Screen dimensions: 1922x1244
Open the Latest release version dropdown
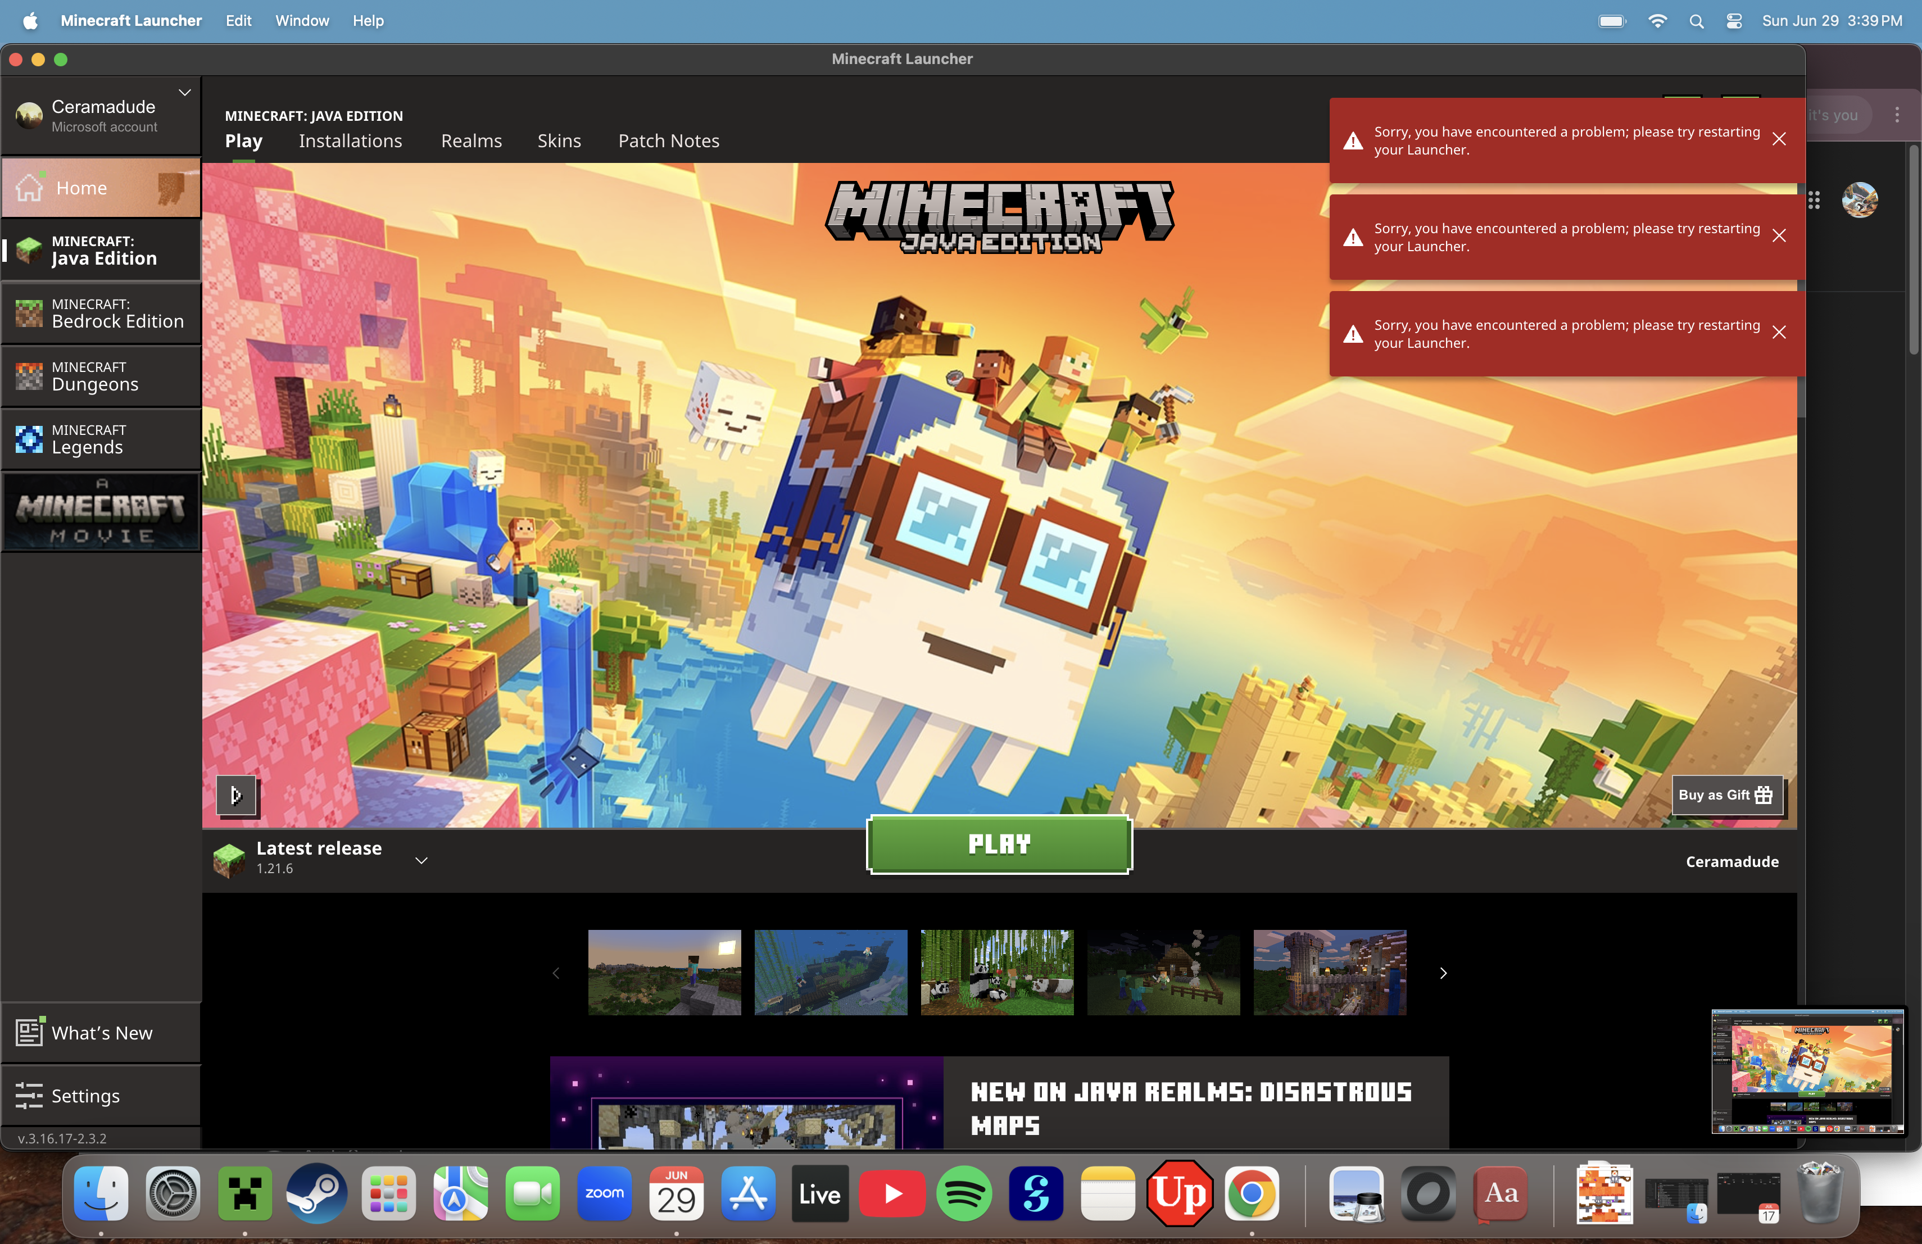tap(421, 861)
